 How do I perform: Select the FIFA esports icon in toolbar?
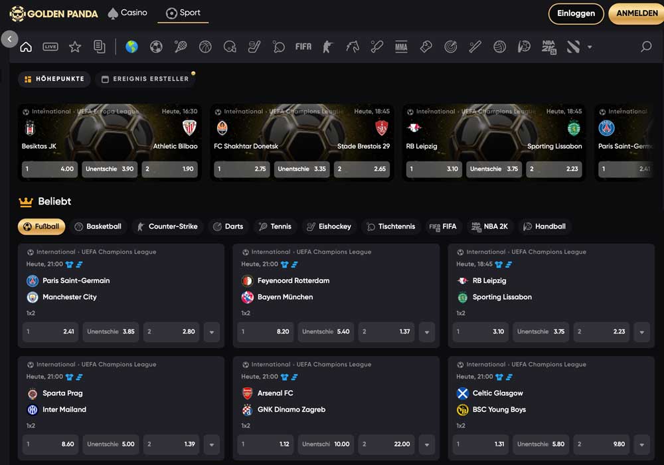pyautogui.click(x=303, y=46)
